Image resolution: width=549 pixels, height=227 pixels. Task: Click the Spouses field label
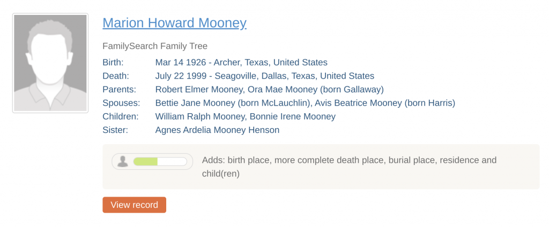(121, 103)
